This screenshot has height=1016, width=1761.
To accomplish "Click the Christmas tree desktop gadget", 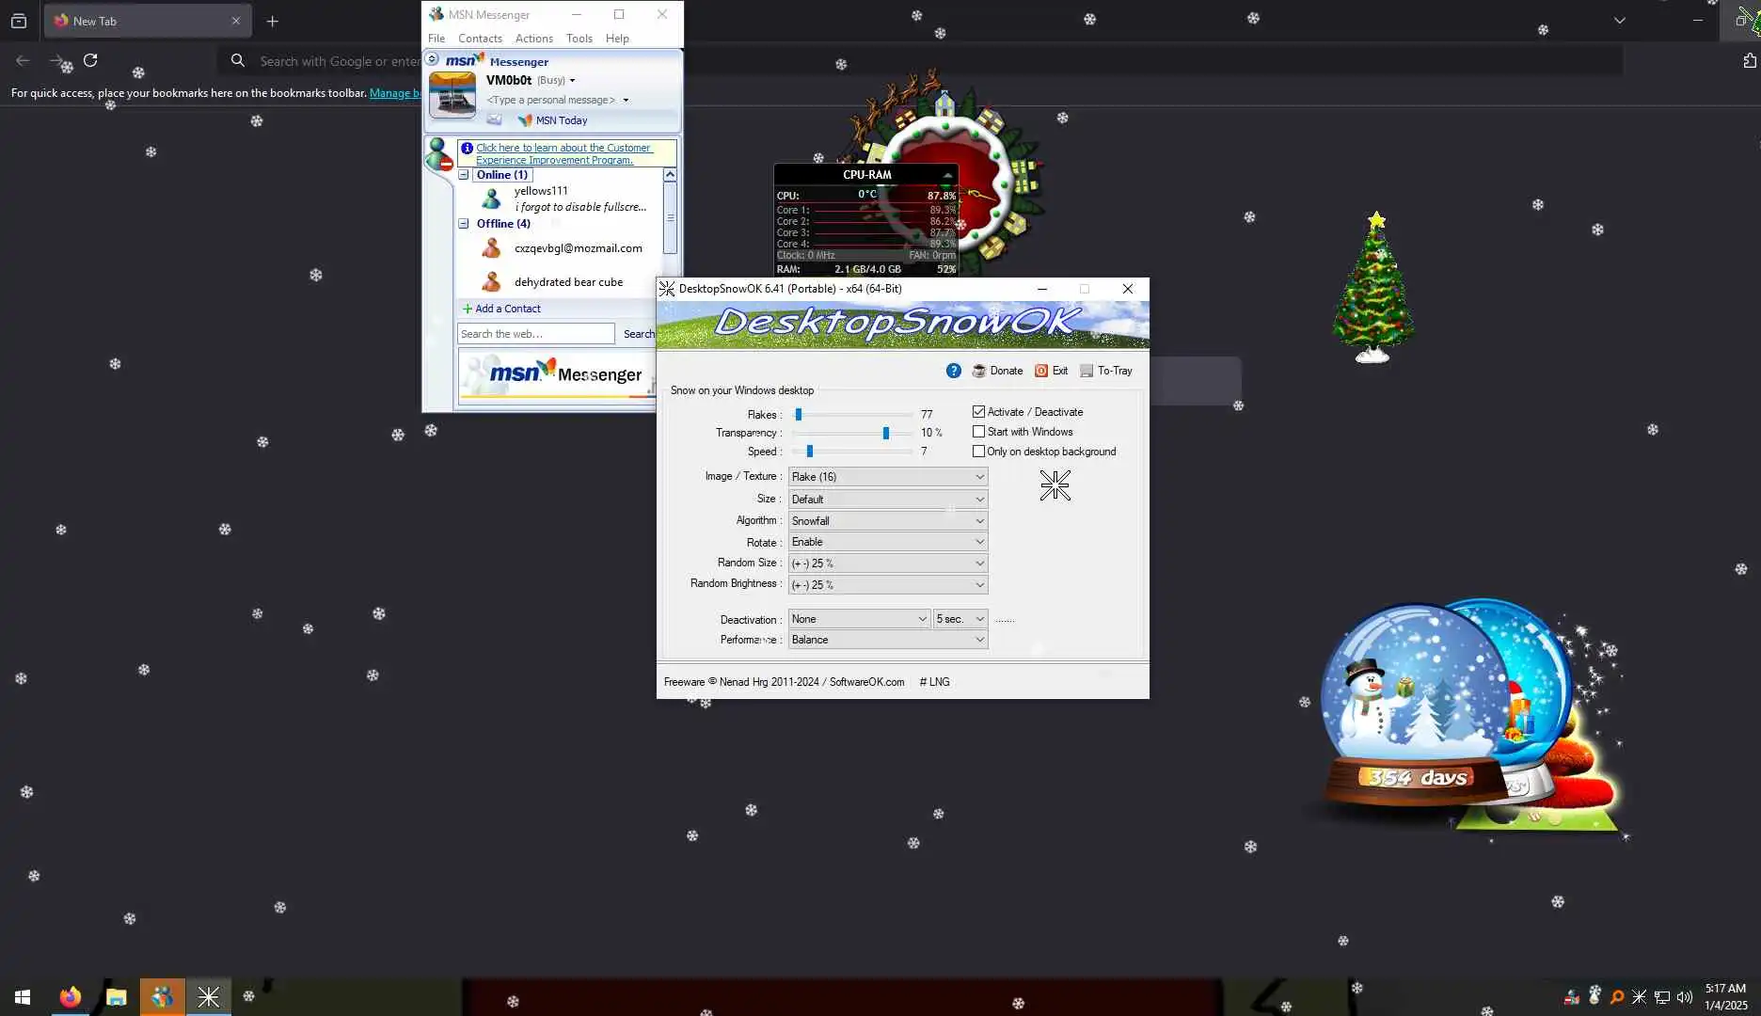I will pyautogui.click(x=1373, y=289).
